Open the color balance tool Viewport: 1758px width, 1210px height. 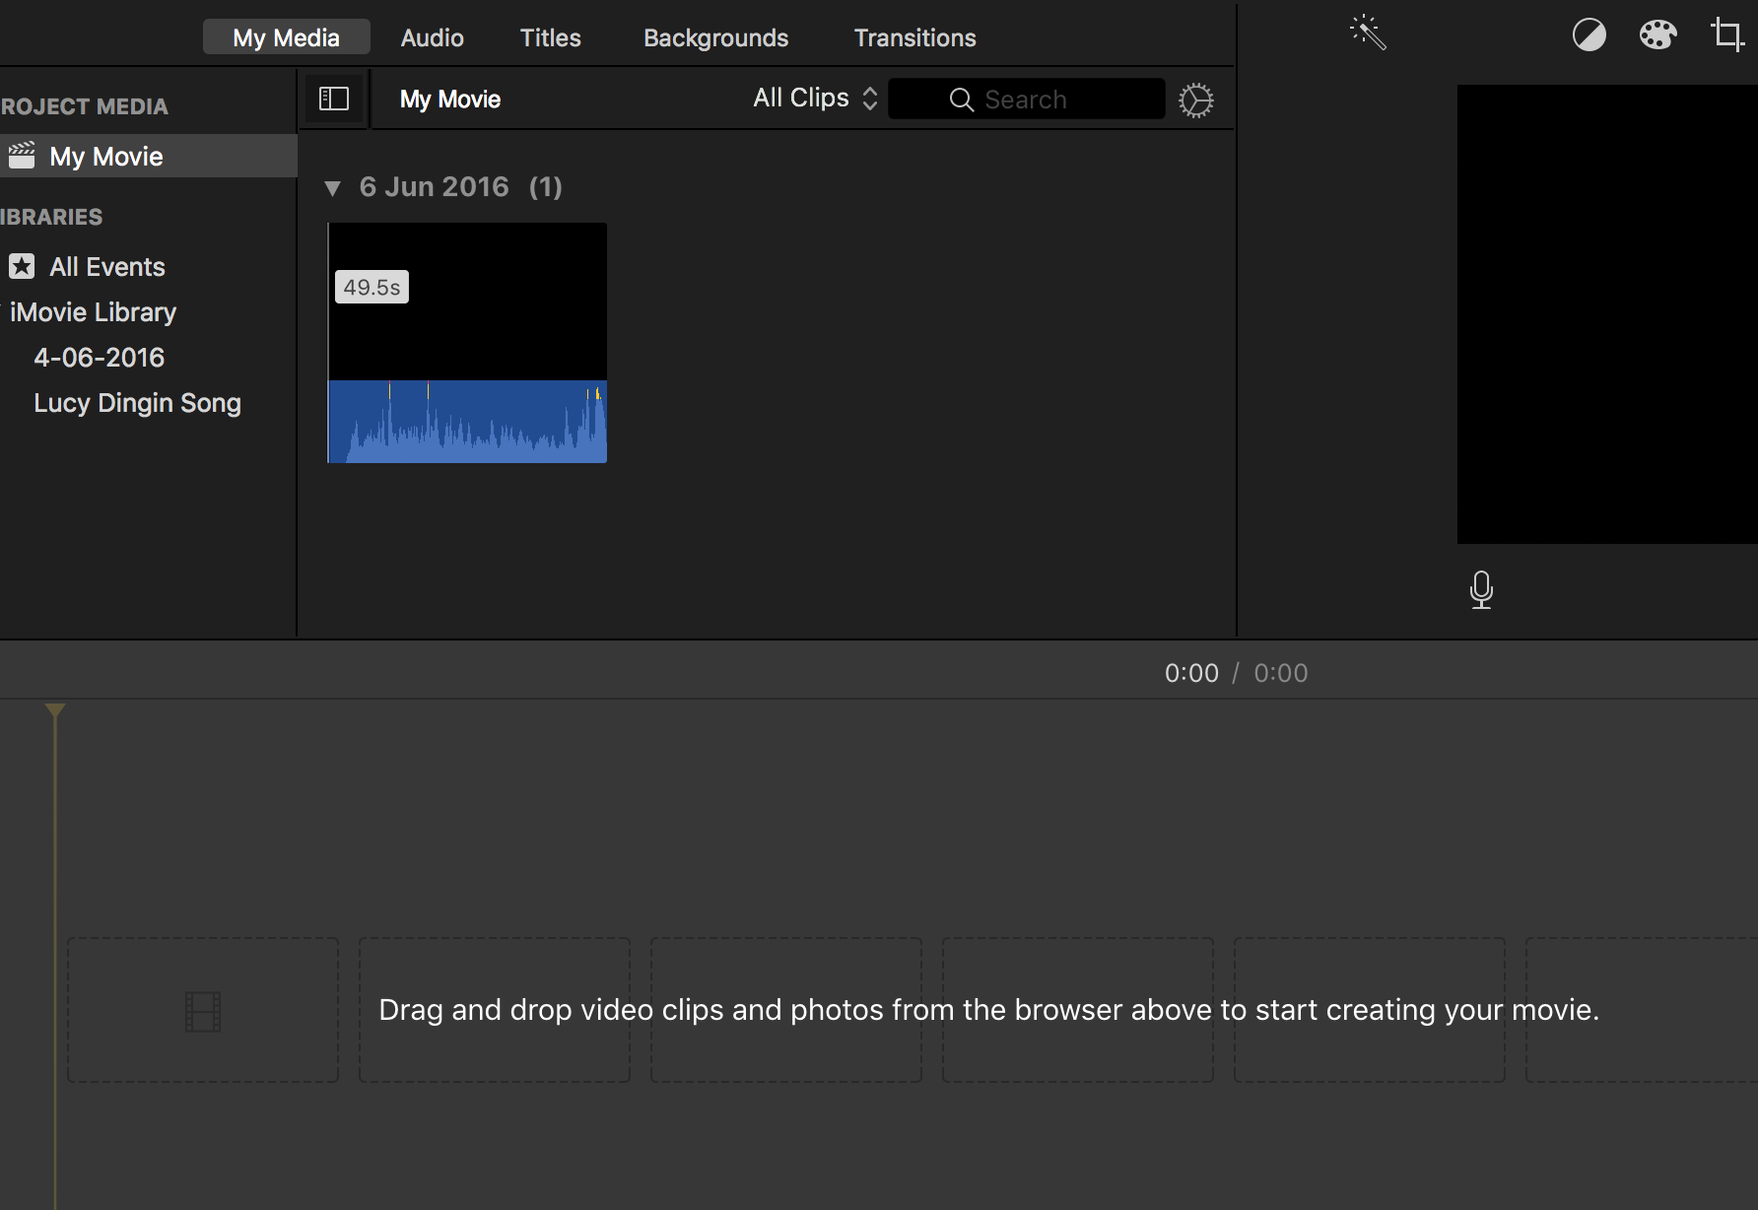(x=1589, y=35)
